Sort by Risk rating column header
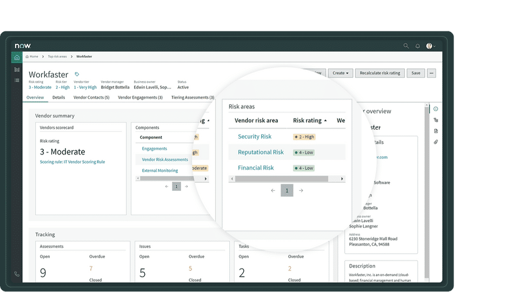The image size is (519, 292). coord(310,121)
